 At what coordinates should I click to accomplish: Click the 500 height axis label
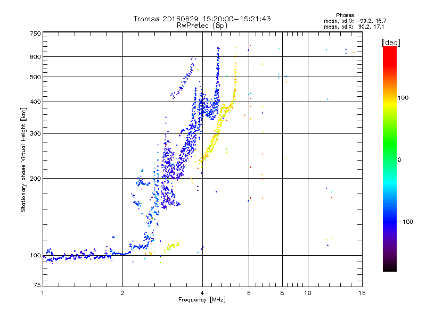tap(35, 77)
